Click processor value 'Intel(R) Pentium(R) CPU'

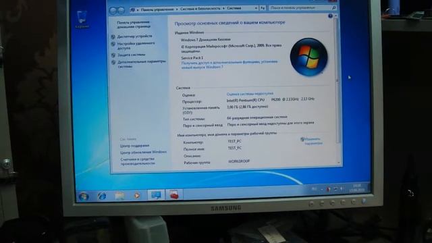[x=246, y=100]
